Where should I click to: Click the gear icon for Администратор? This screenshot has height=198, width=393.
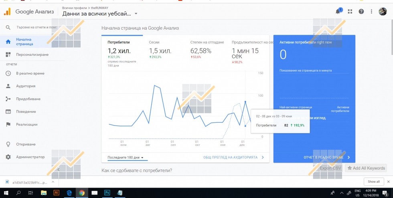[x=8, y=157]
